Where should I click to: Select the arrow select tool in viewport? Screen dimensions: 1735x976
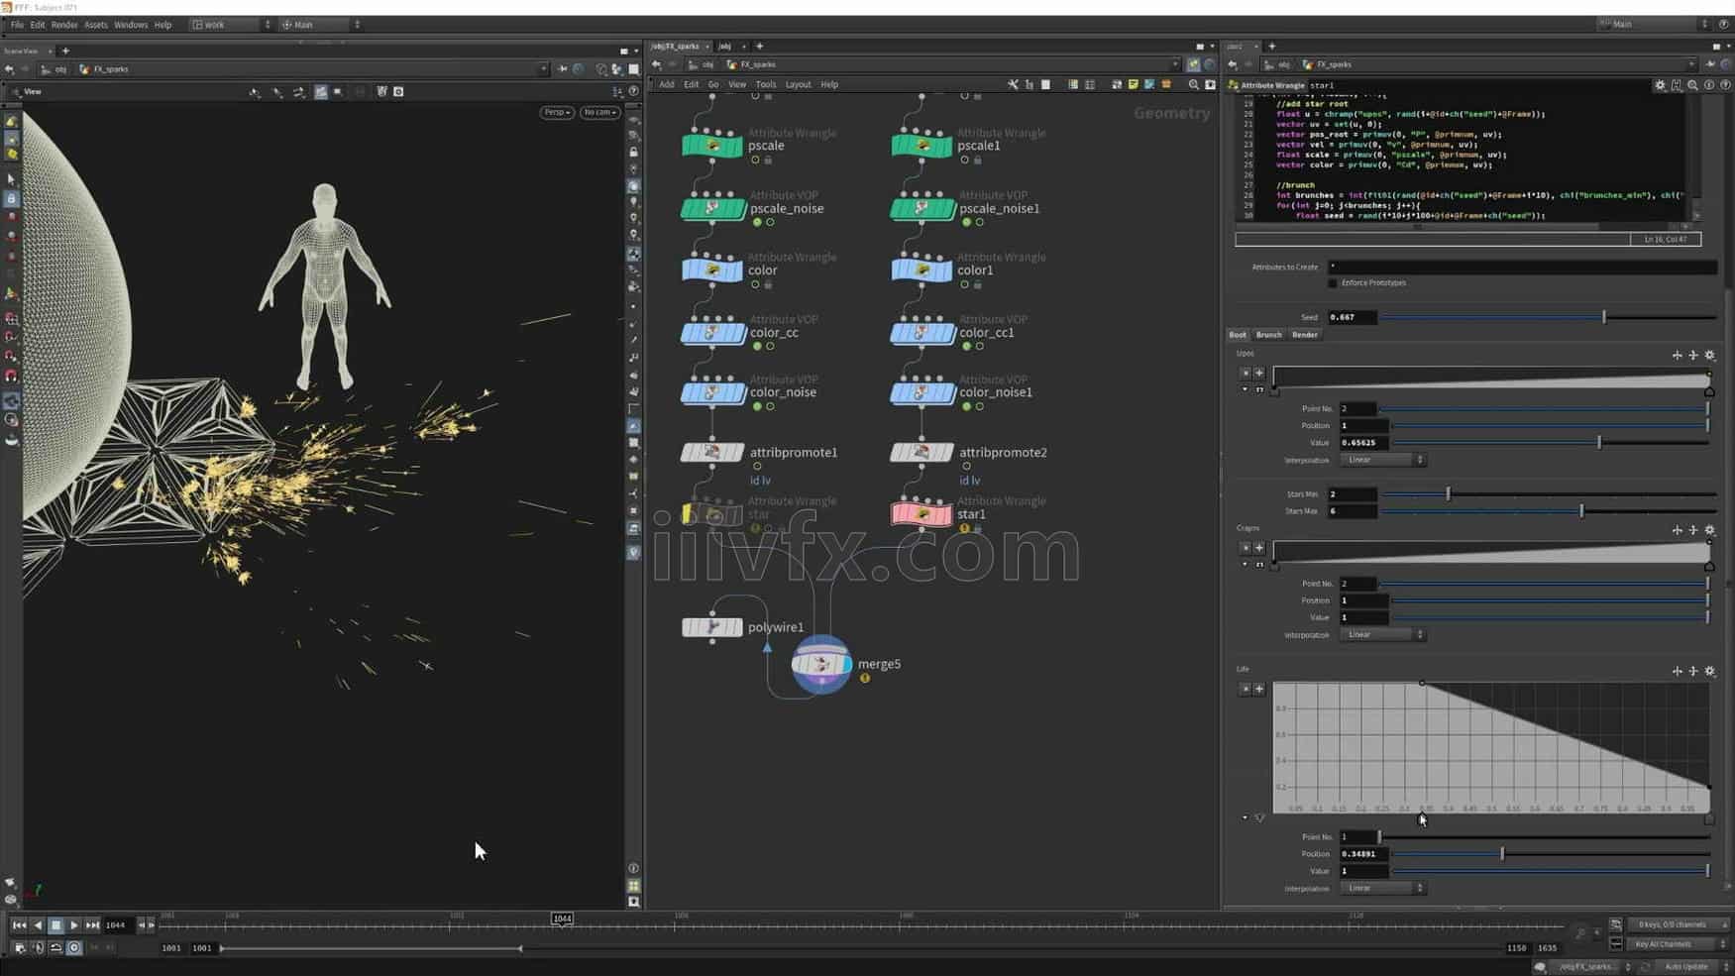coord(11,180)
